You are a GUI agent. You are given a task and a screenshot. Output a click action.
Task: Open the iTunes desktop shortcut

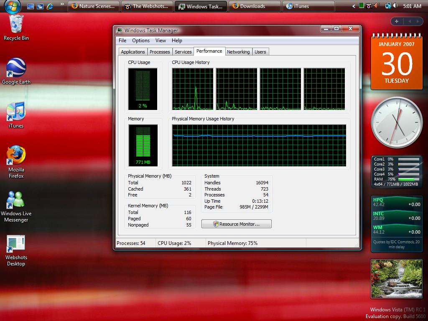pos(16,115)
